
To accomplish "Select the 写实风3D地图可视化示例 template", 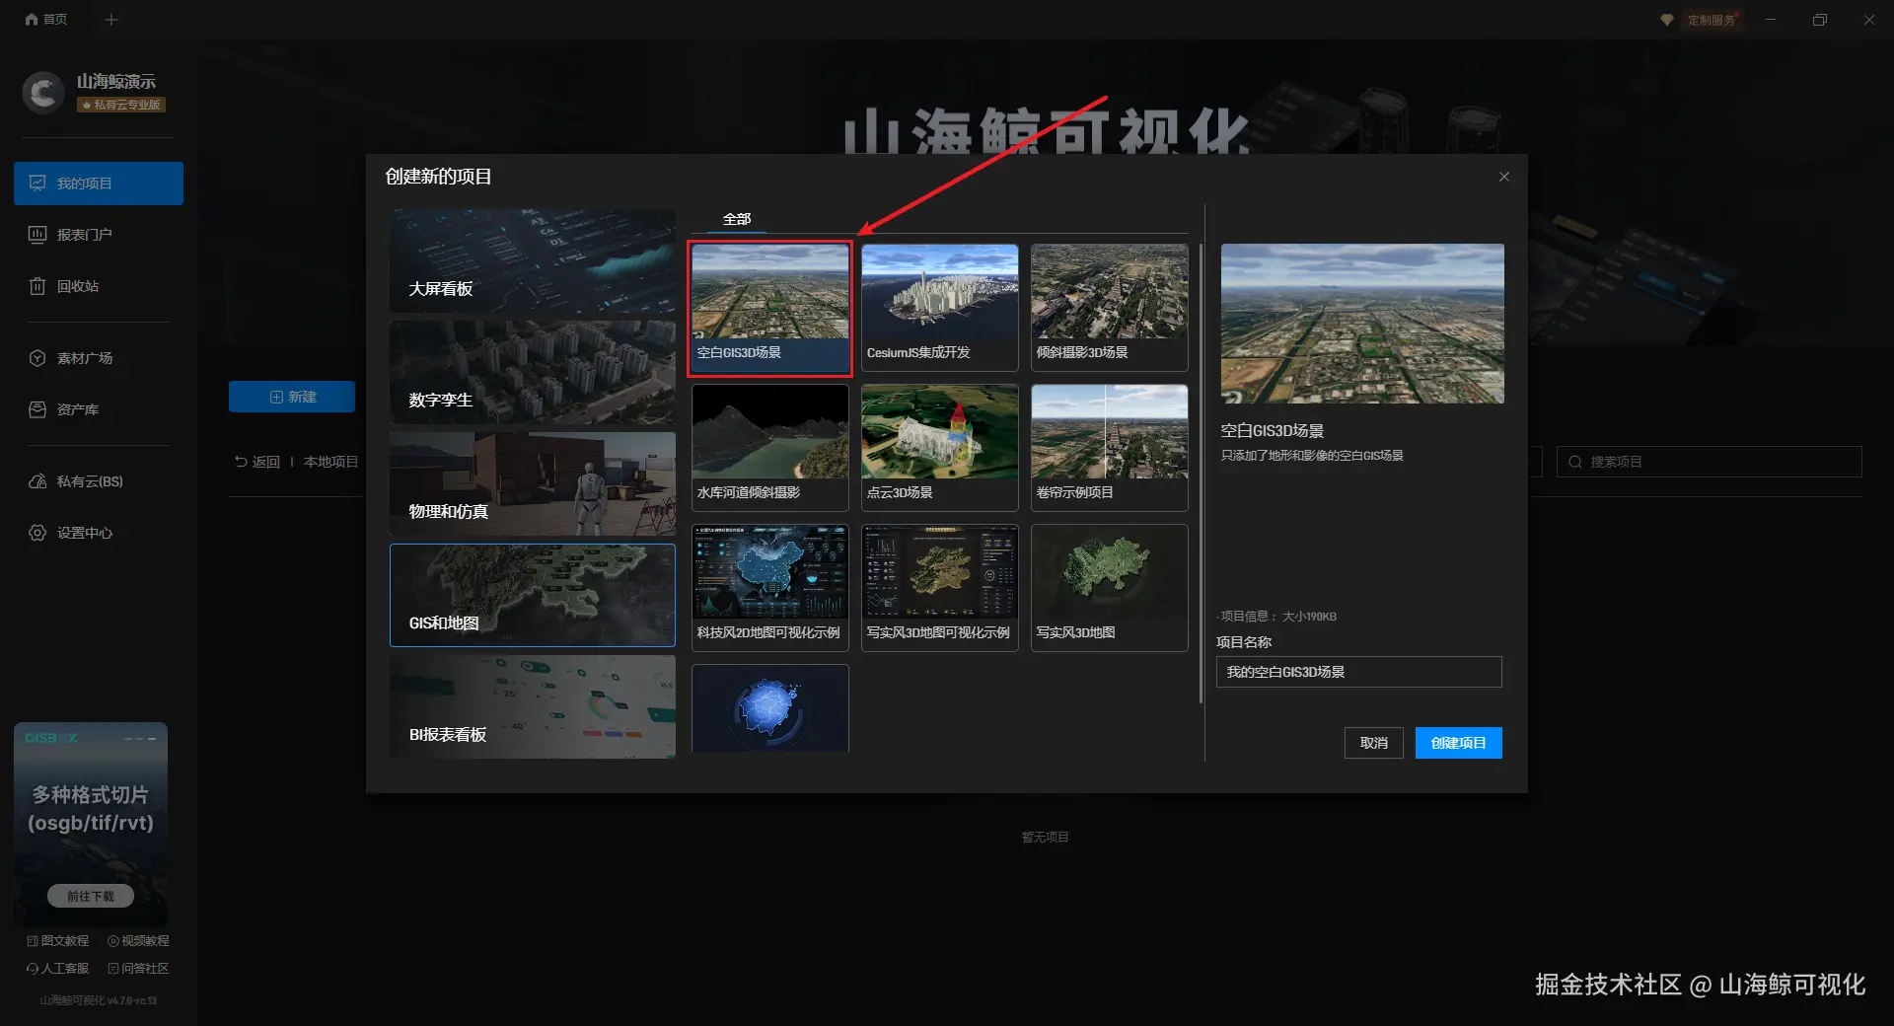I will pos(940,588).
